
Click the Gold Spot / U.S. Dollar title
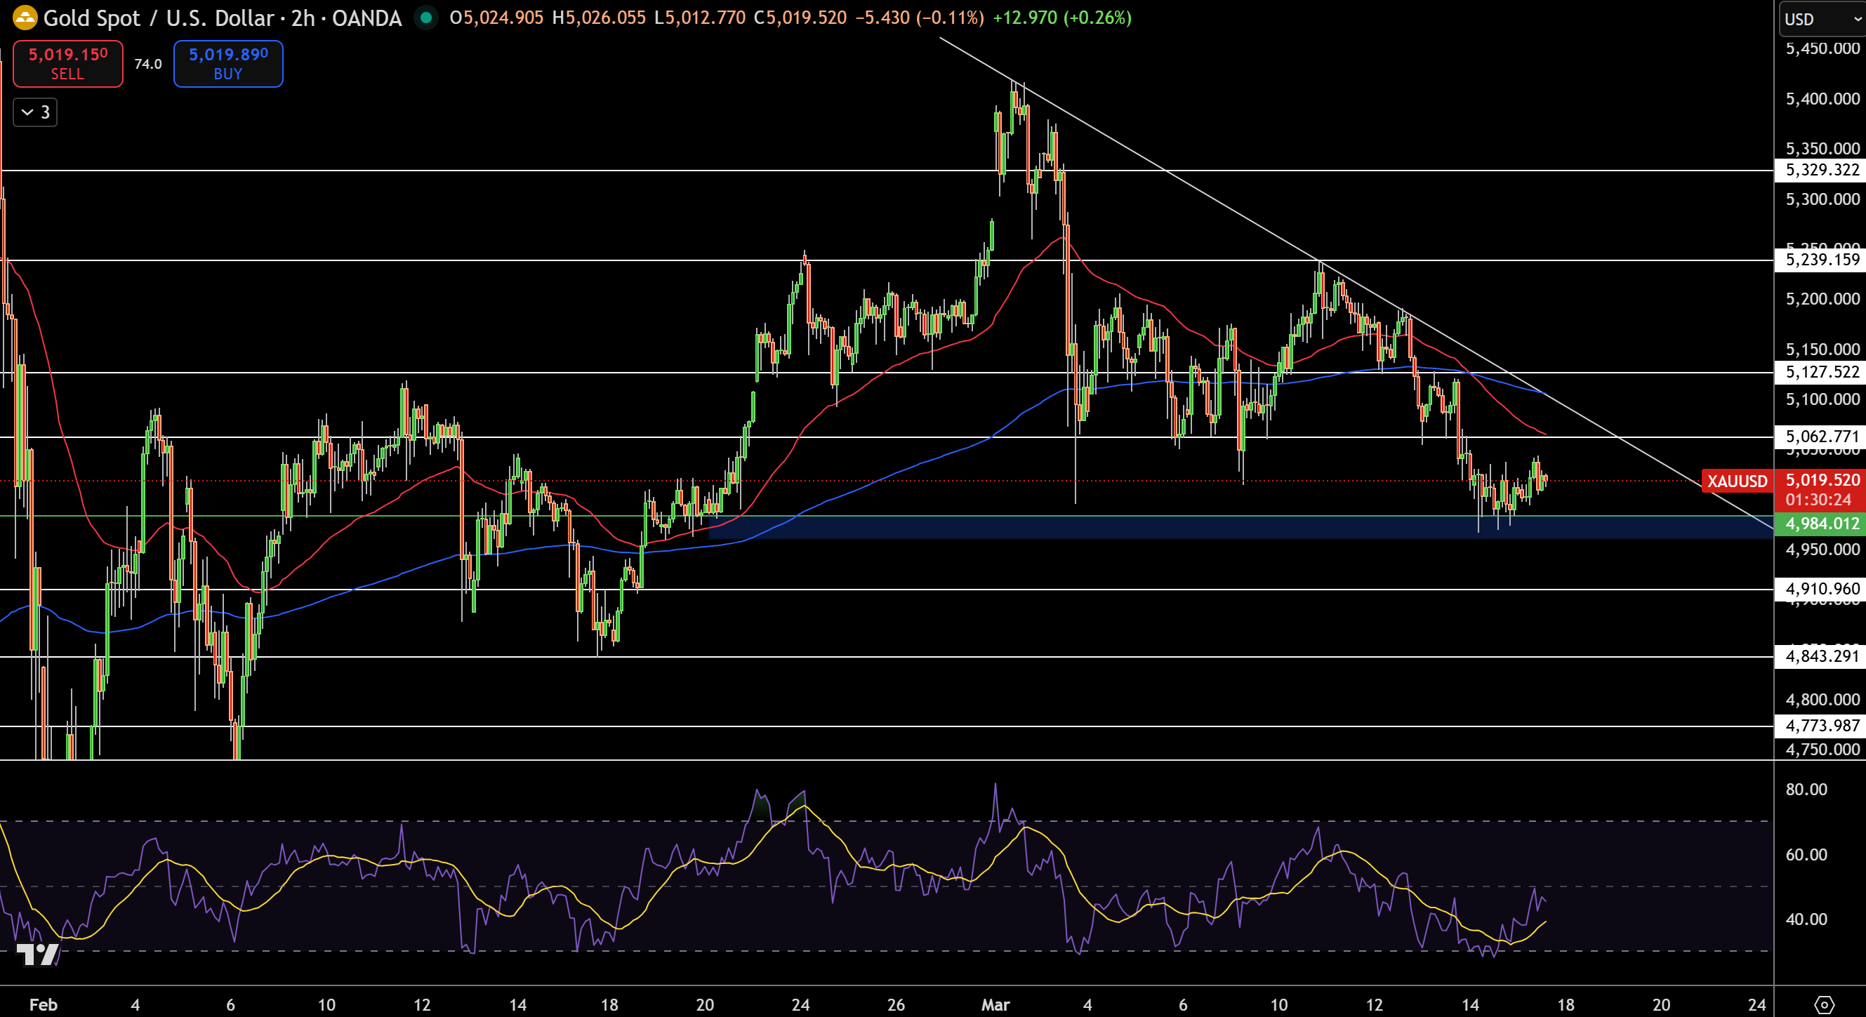pos(159,18)
